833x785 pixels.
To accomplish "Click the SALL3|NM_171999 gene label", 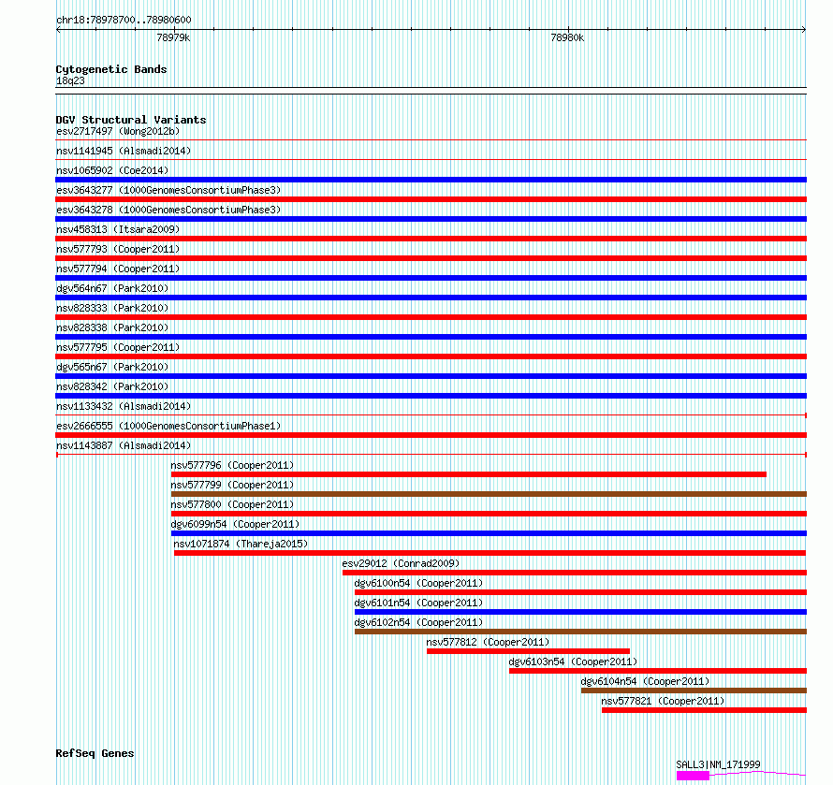I will [x=718, y=764].
